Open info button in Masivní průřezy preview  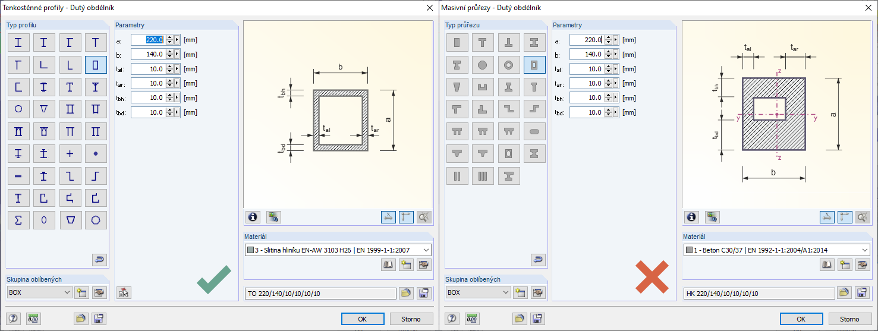tap(691, 217)
